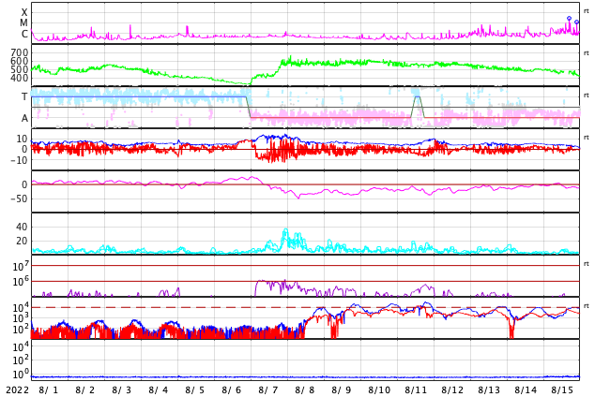Click the '8/11' date label
The height and width of the screenshot is (397, 595).
click(x=416, y=390)
